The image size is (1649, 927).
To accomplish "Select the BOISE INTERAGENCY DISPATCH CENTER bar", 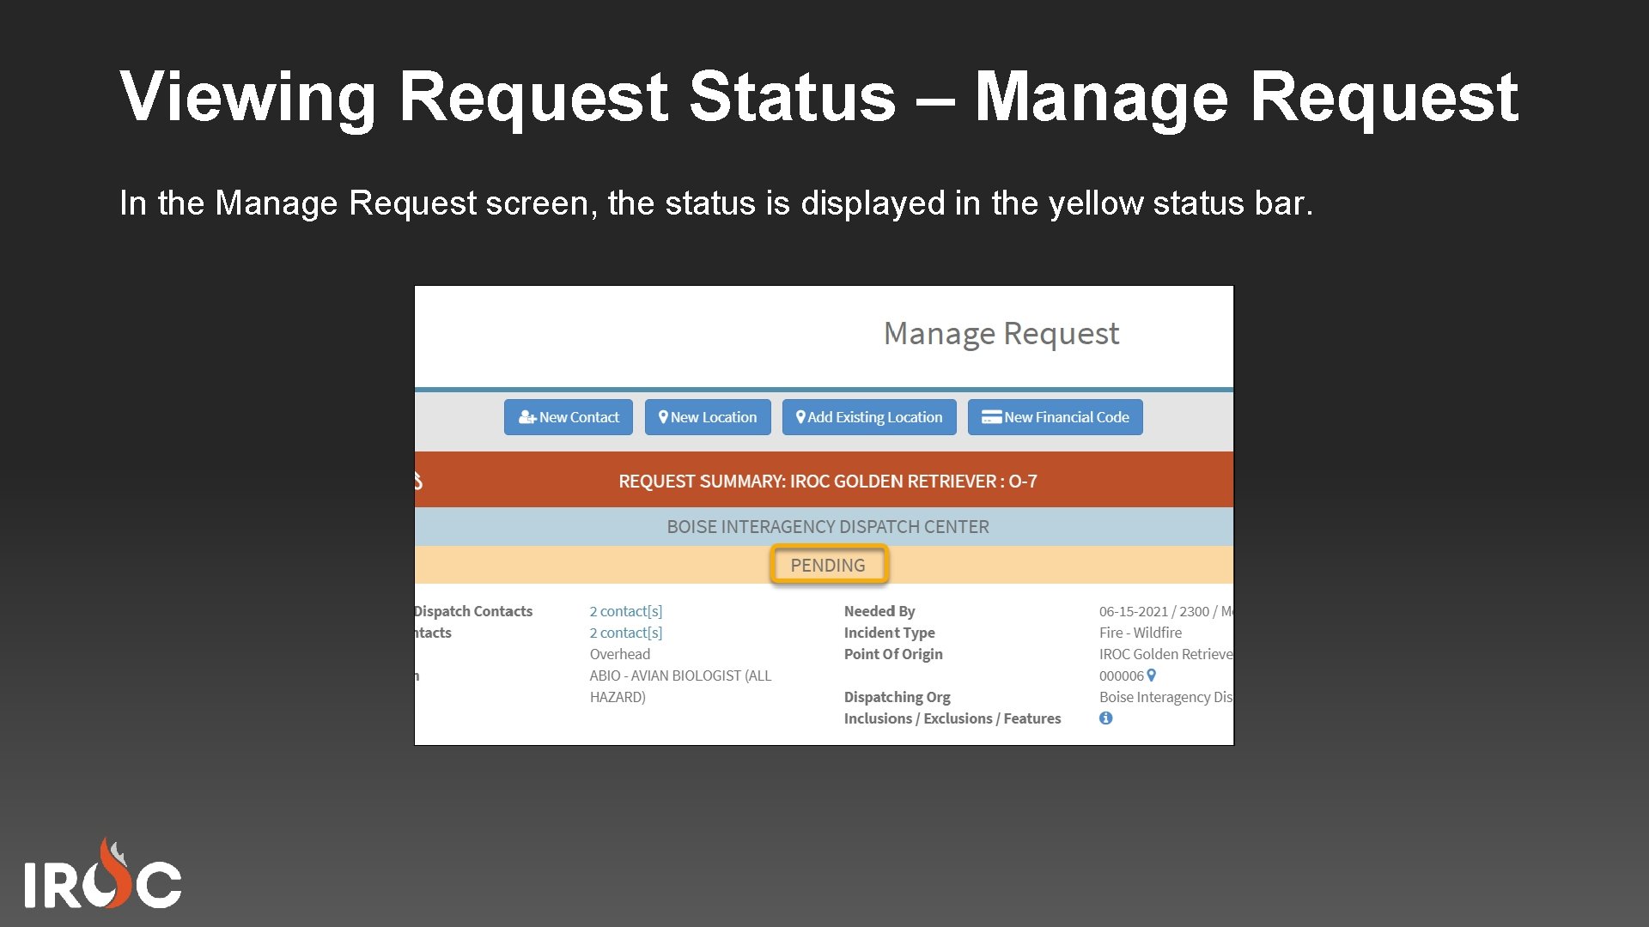I will (x=827, y=526).
